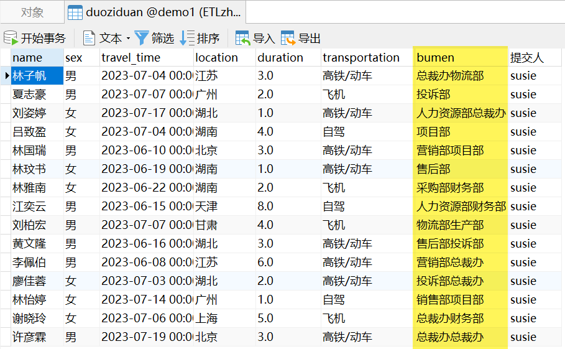
Task: Select the duoziduan @demo1 tab
Action: 155,12
